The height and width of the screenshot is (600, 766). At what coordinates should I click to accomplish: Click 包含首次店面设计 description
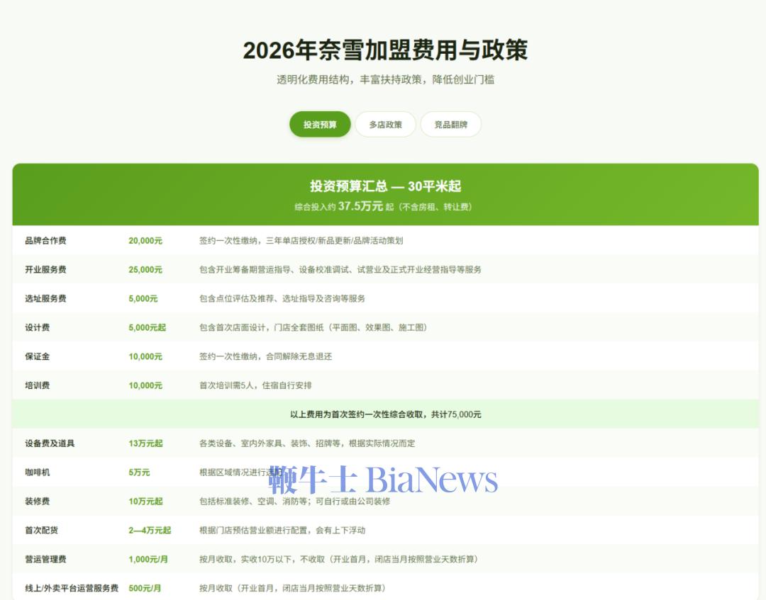point(313,327)
